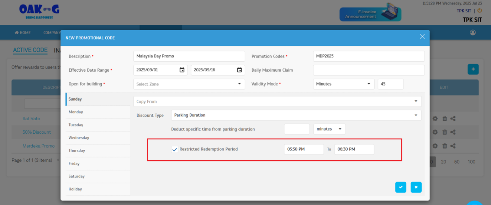Open the HOME menu in navigation bar
Screen dimensions: 491x205
pos(22,32)
